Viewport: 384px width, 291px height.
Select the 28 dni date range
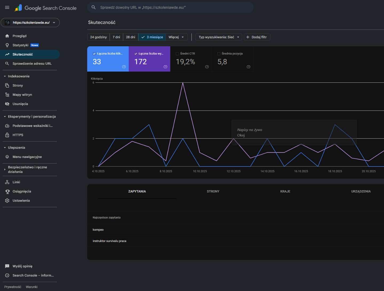[x=130, y=37]
